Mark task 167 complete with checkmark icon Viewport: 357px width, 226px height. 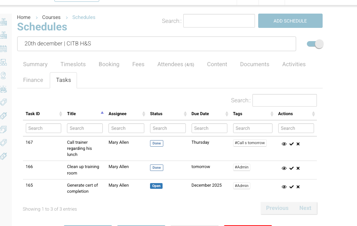click(291, 144)
